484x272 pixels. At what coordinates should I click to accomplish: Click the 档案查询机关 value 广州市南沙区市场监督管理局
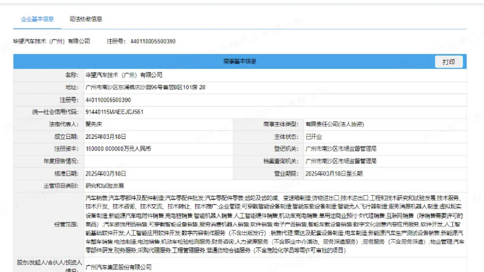click(341, 161)
